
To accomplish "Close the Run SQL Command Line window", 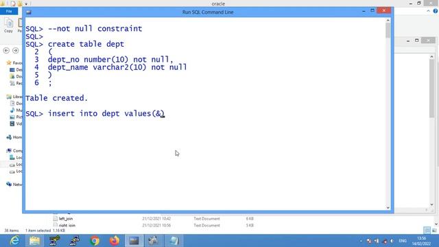I will pos(384,11).
